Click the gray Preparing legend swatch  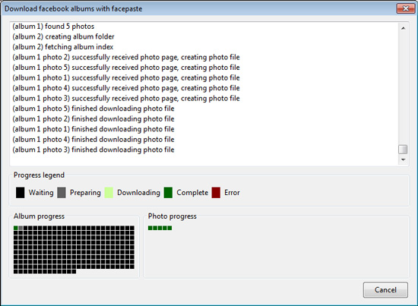[62, 193]
